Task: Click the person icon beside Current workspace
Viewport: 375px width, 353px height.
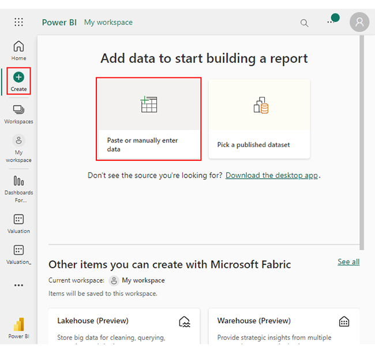Action: coord(114,280)
